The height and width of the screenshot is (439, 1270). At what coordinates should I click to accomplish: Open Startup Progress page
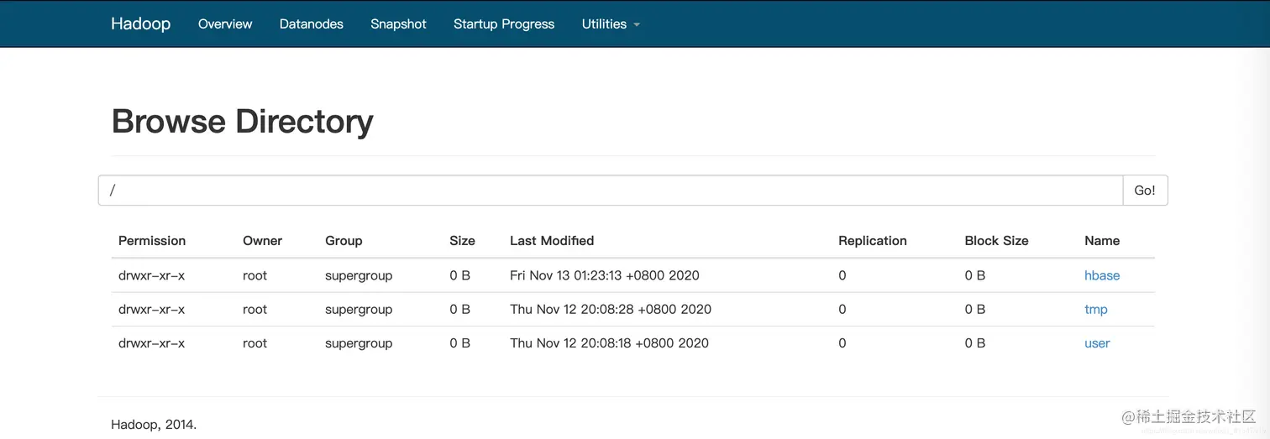(x=504, y=24)
